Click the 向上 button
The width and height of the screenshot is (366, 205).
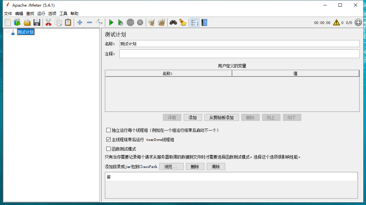pos(271,118)
